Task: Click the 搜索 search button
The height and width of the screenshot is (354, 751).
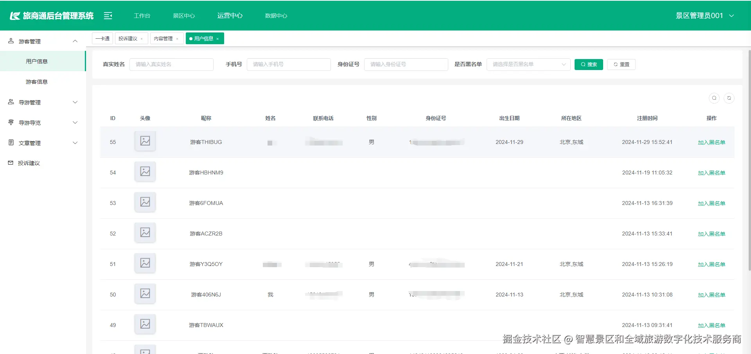Action: point(588,64)
